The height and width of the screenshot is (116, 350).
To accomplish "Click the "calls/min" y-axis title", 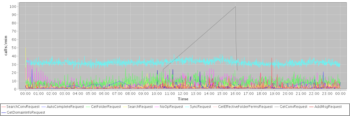I will coord(5,48).
